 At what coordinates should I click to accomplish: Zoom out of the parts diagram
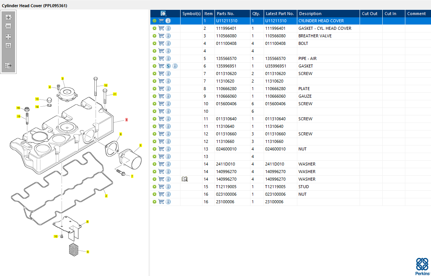[x=8, y=26]
